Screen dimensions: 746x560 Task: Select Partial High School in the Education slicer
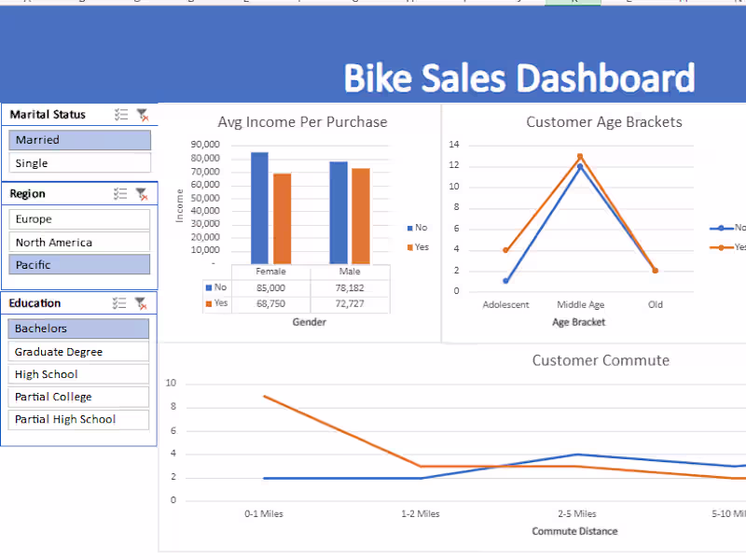pyautogui.click(x=78, y=419)
